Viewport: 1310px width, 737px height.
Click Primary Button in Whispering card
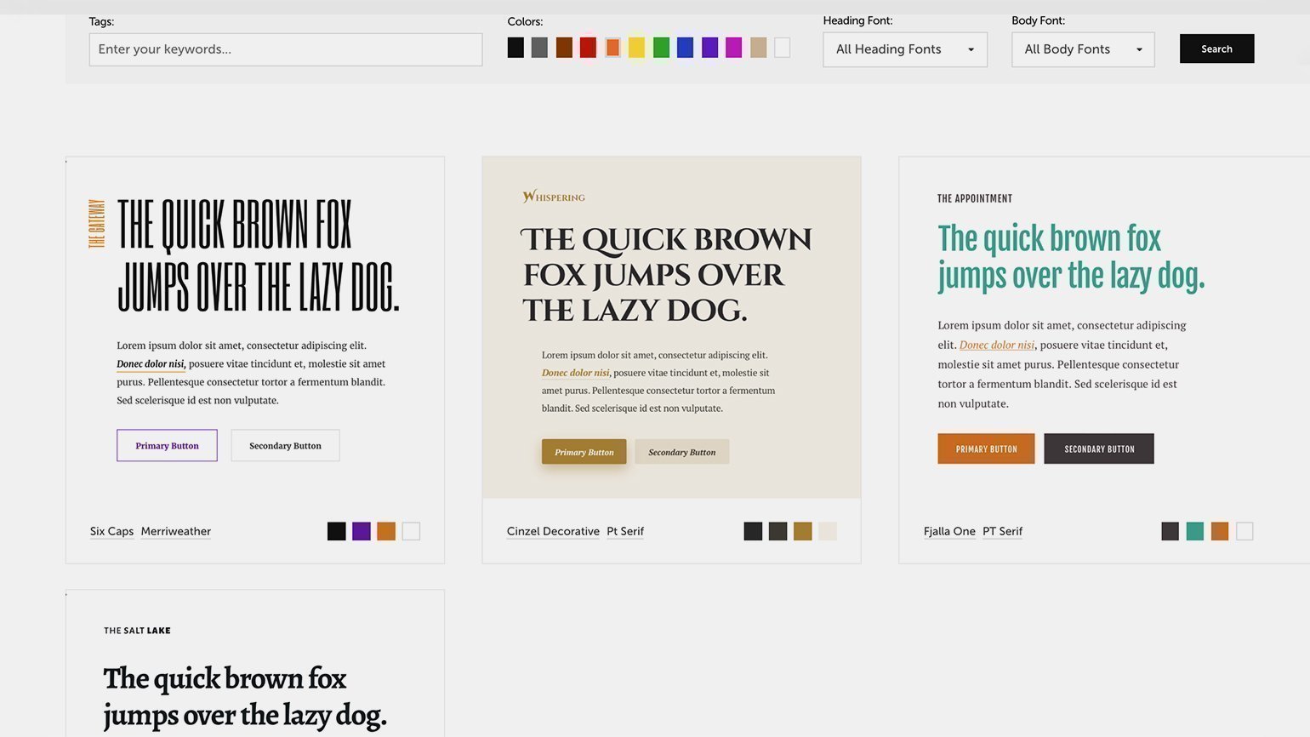tap(584, 452)
